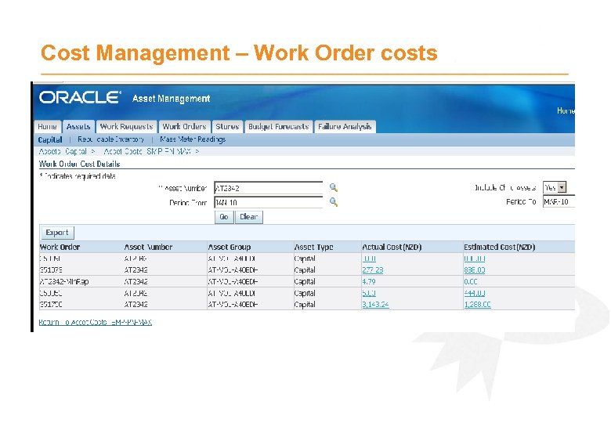Go to the Stores tab
611x423 pixels.
(227, 127)
